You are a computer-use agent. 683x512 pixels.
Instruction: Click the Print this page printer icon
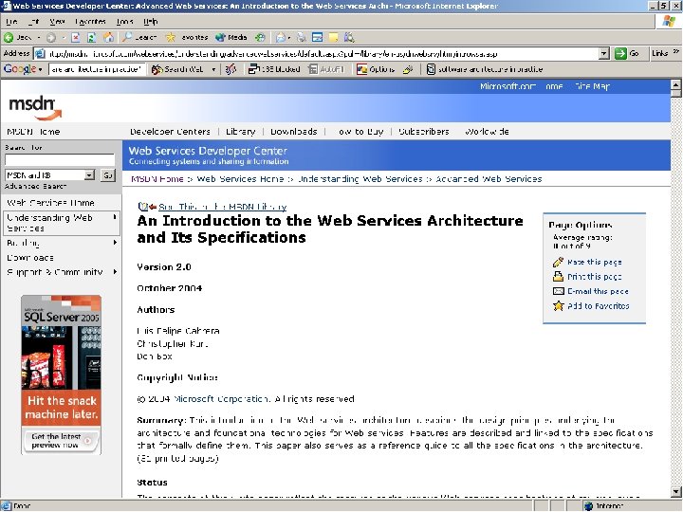558,277
